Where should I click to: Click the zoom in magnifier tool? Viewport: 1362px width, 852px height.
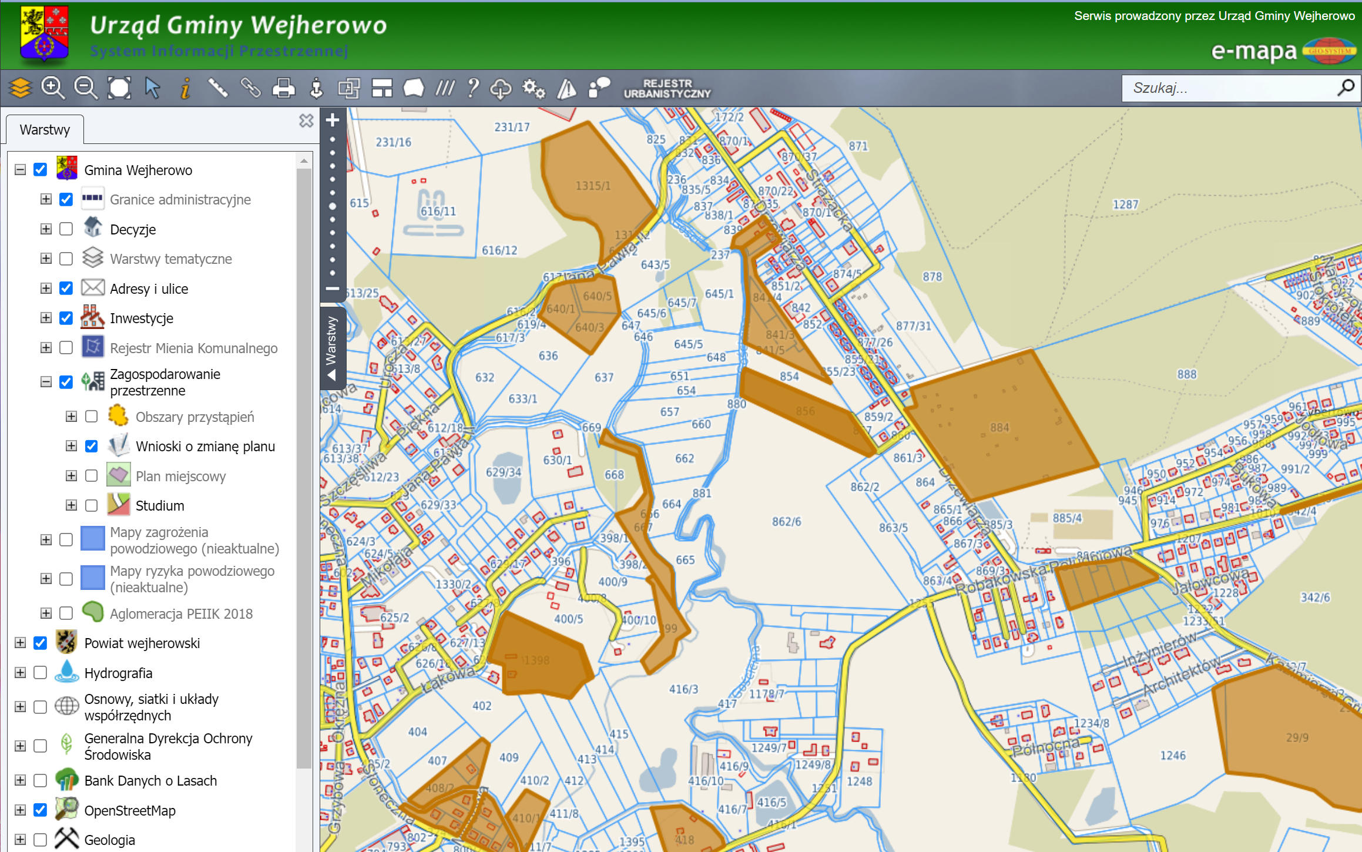[x=53, y=88]
